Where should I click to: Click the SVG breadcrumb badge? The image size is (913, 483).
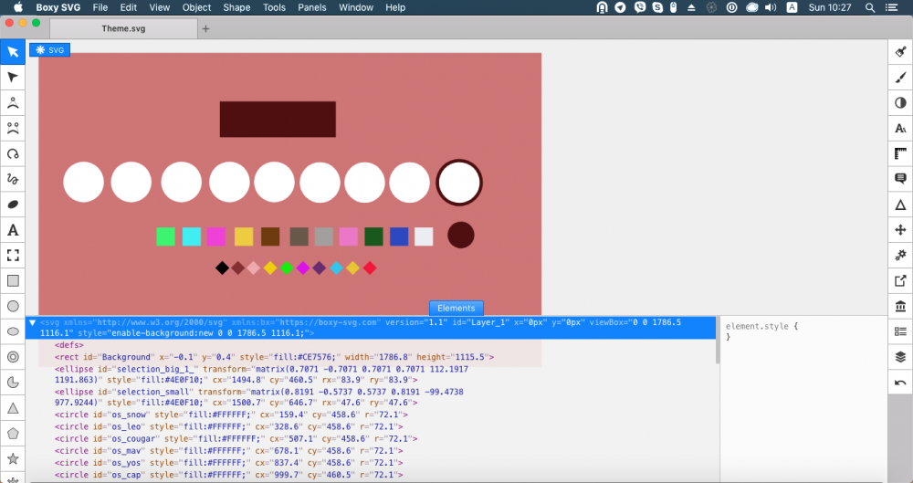pos(50,50)
